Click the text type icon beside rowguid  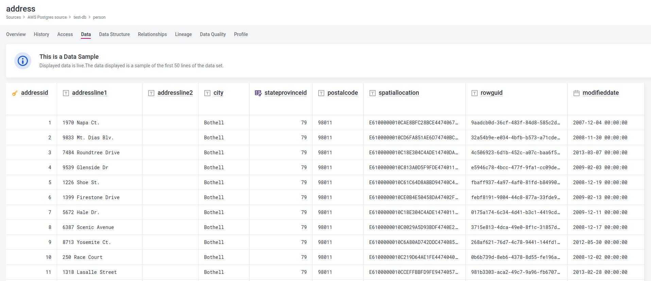click(x=475, y=93)
